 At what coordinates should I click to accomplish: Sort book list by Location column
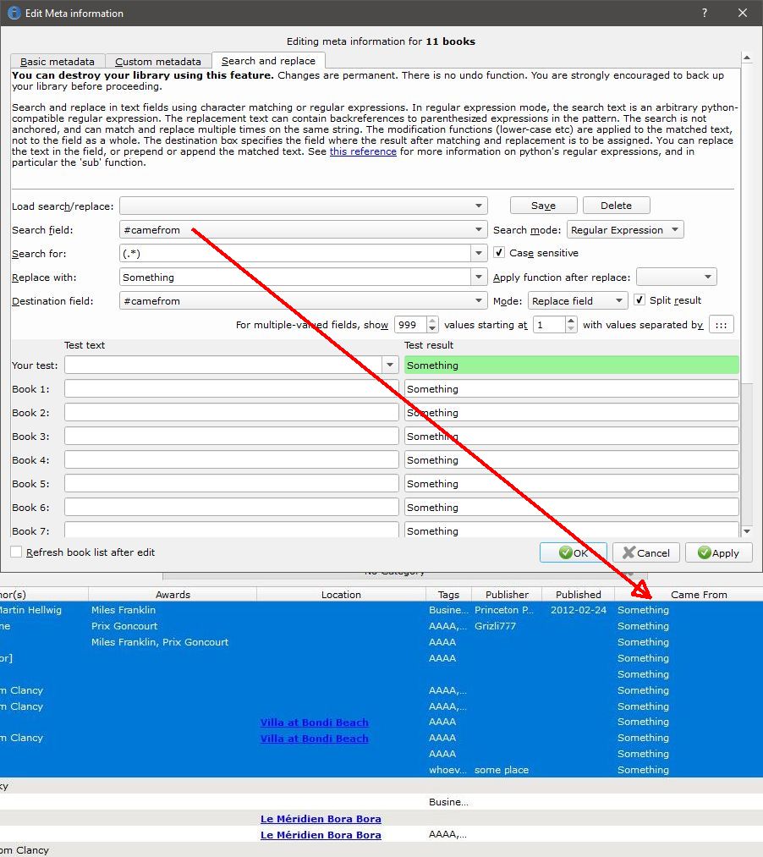tap(341, 595)
